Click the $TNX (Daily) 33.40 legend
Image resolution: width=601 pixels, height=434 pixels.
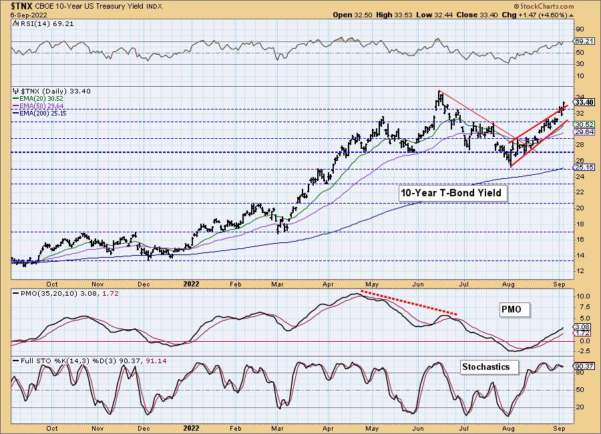point(56,91)
